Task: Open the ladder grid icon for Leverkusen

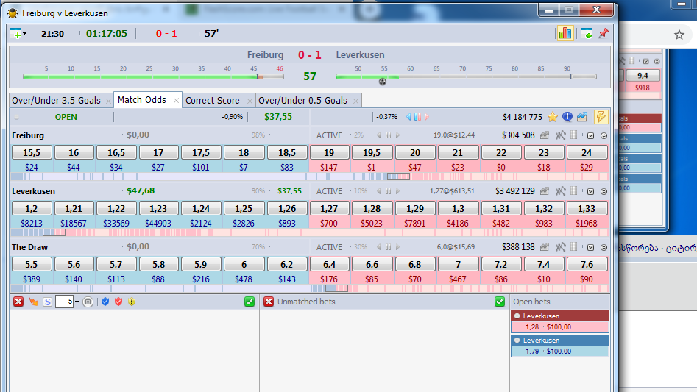Action: 574,191
